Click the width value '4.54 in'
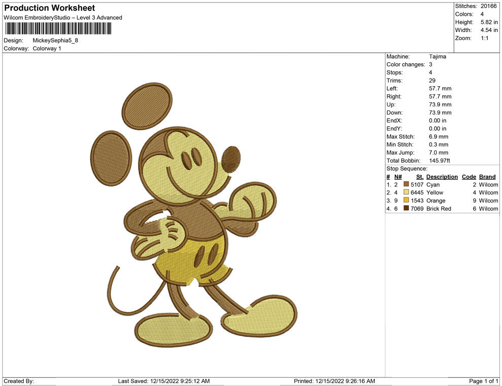 (x=489, y=30)
